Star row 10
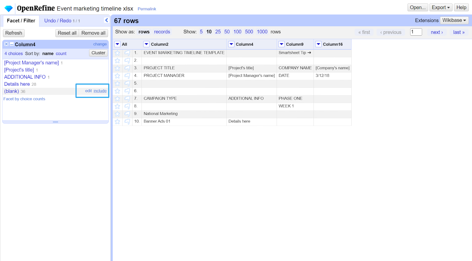 (x=117, y=122)
